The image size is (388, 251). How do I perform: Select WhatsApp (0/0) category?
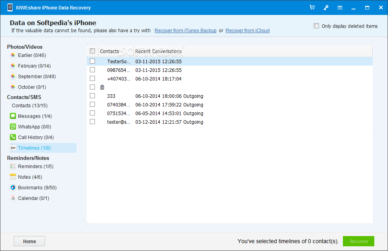point(35,127)
